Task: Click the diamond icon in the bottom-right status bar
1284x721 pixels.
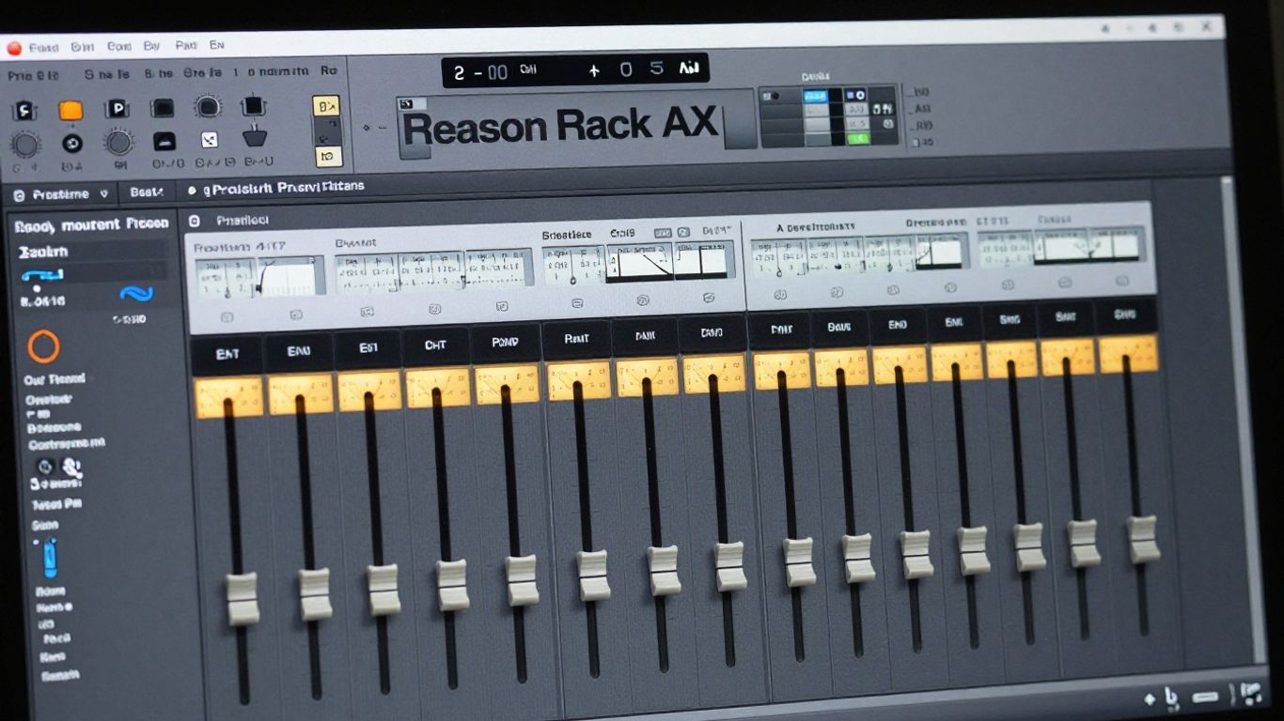Action: click(x=1150, y=698)
